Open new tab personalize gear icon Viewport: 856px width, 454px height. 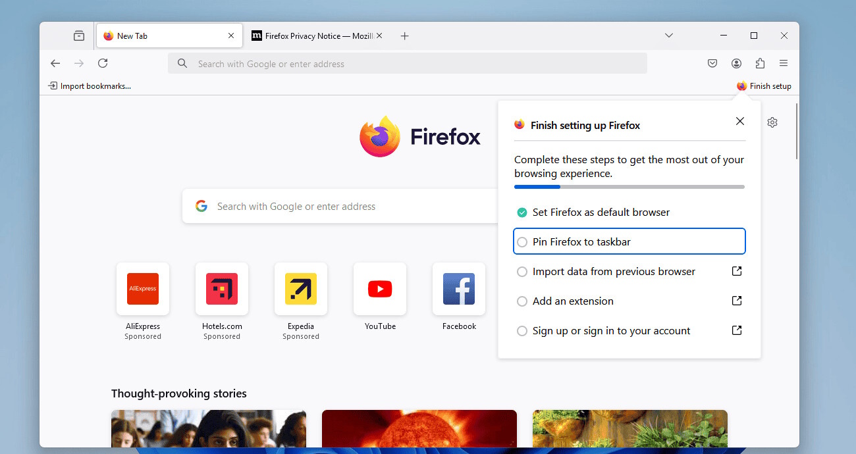click(772, 122)
